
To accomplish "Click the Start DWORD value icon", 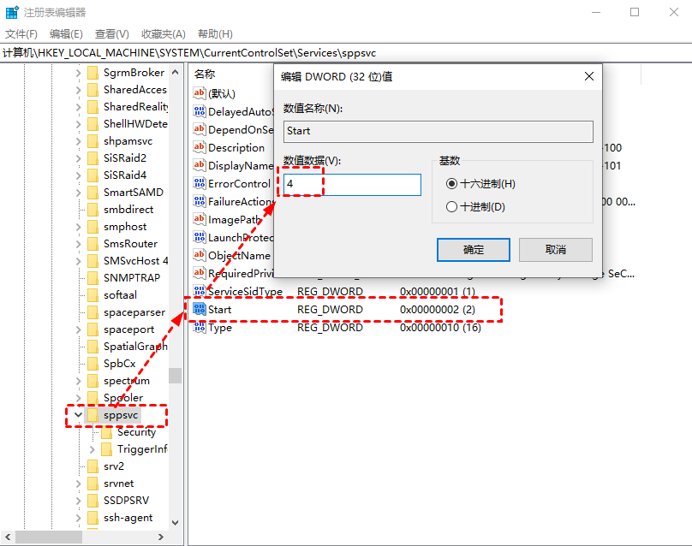I will 200,309.
